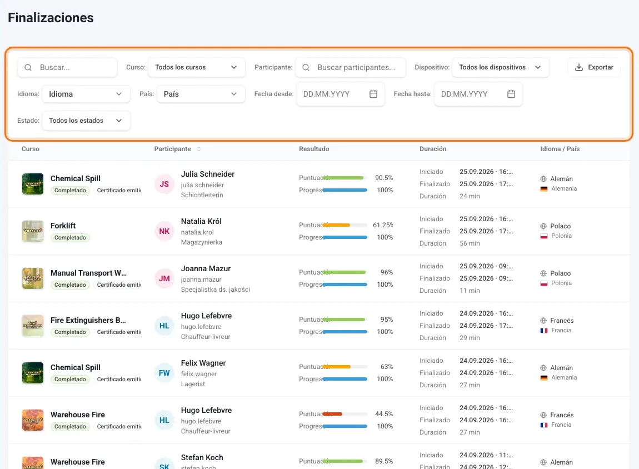Click the Resultado column header
This screenshot has width=639, height=469.
pyautogui.click(x=314, y=149)
